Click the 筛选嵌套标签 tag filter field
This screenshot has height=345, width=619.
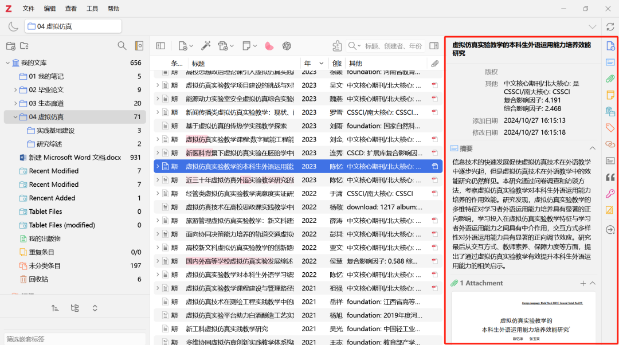coord(75,339)
